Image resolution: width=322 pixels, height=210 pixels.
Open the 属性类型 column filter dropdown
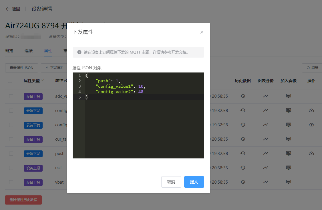pos(43,81)
